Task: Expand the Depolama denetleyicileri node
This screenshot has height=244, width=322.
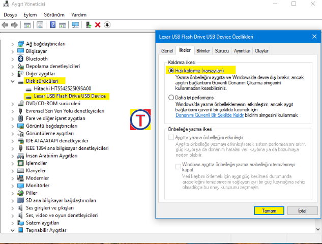Action: [x=13, y=67]
